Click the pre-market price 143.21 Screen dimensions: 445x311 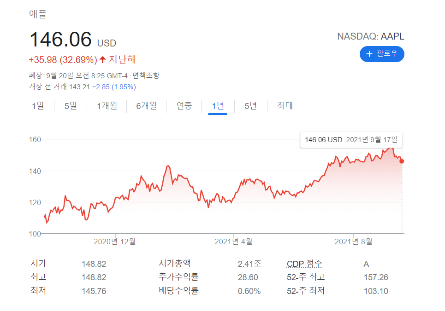coord(79,87)
